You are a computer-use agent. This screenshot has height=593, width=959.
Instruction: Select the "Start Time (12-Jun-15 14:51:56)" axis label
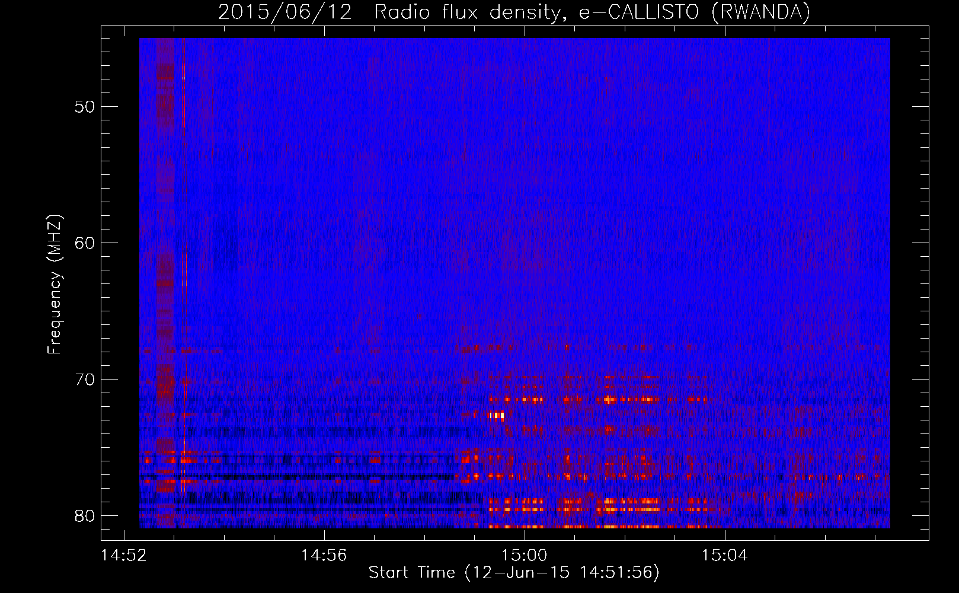(514, 573)
